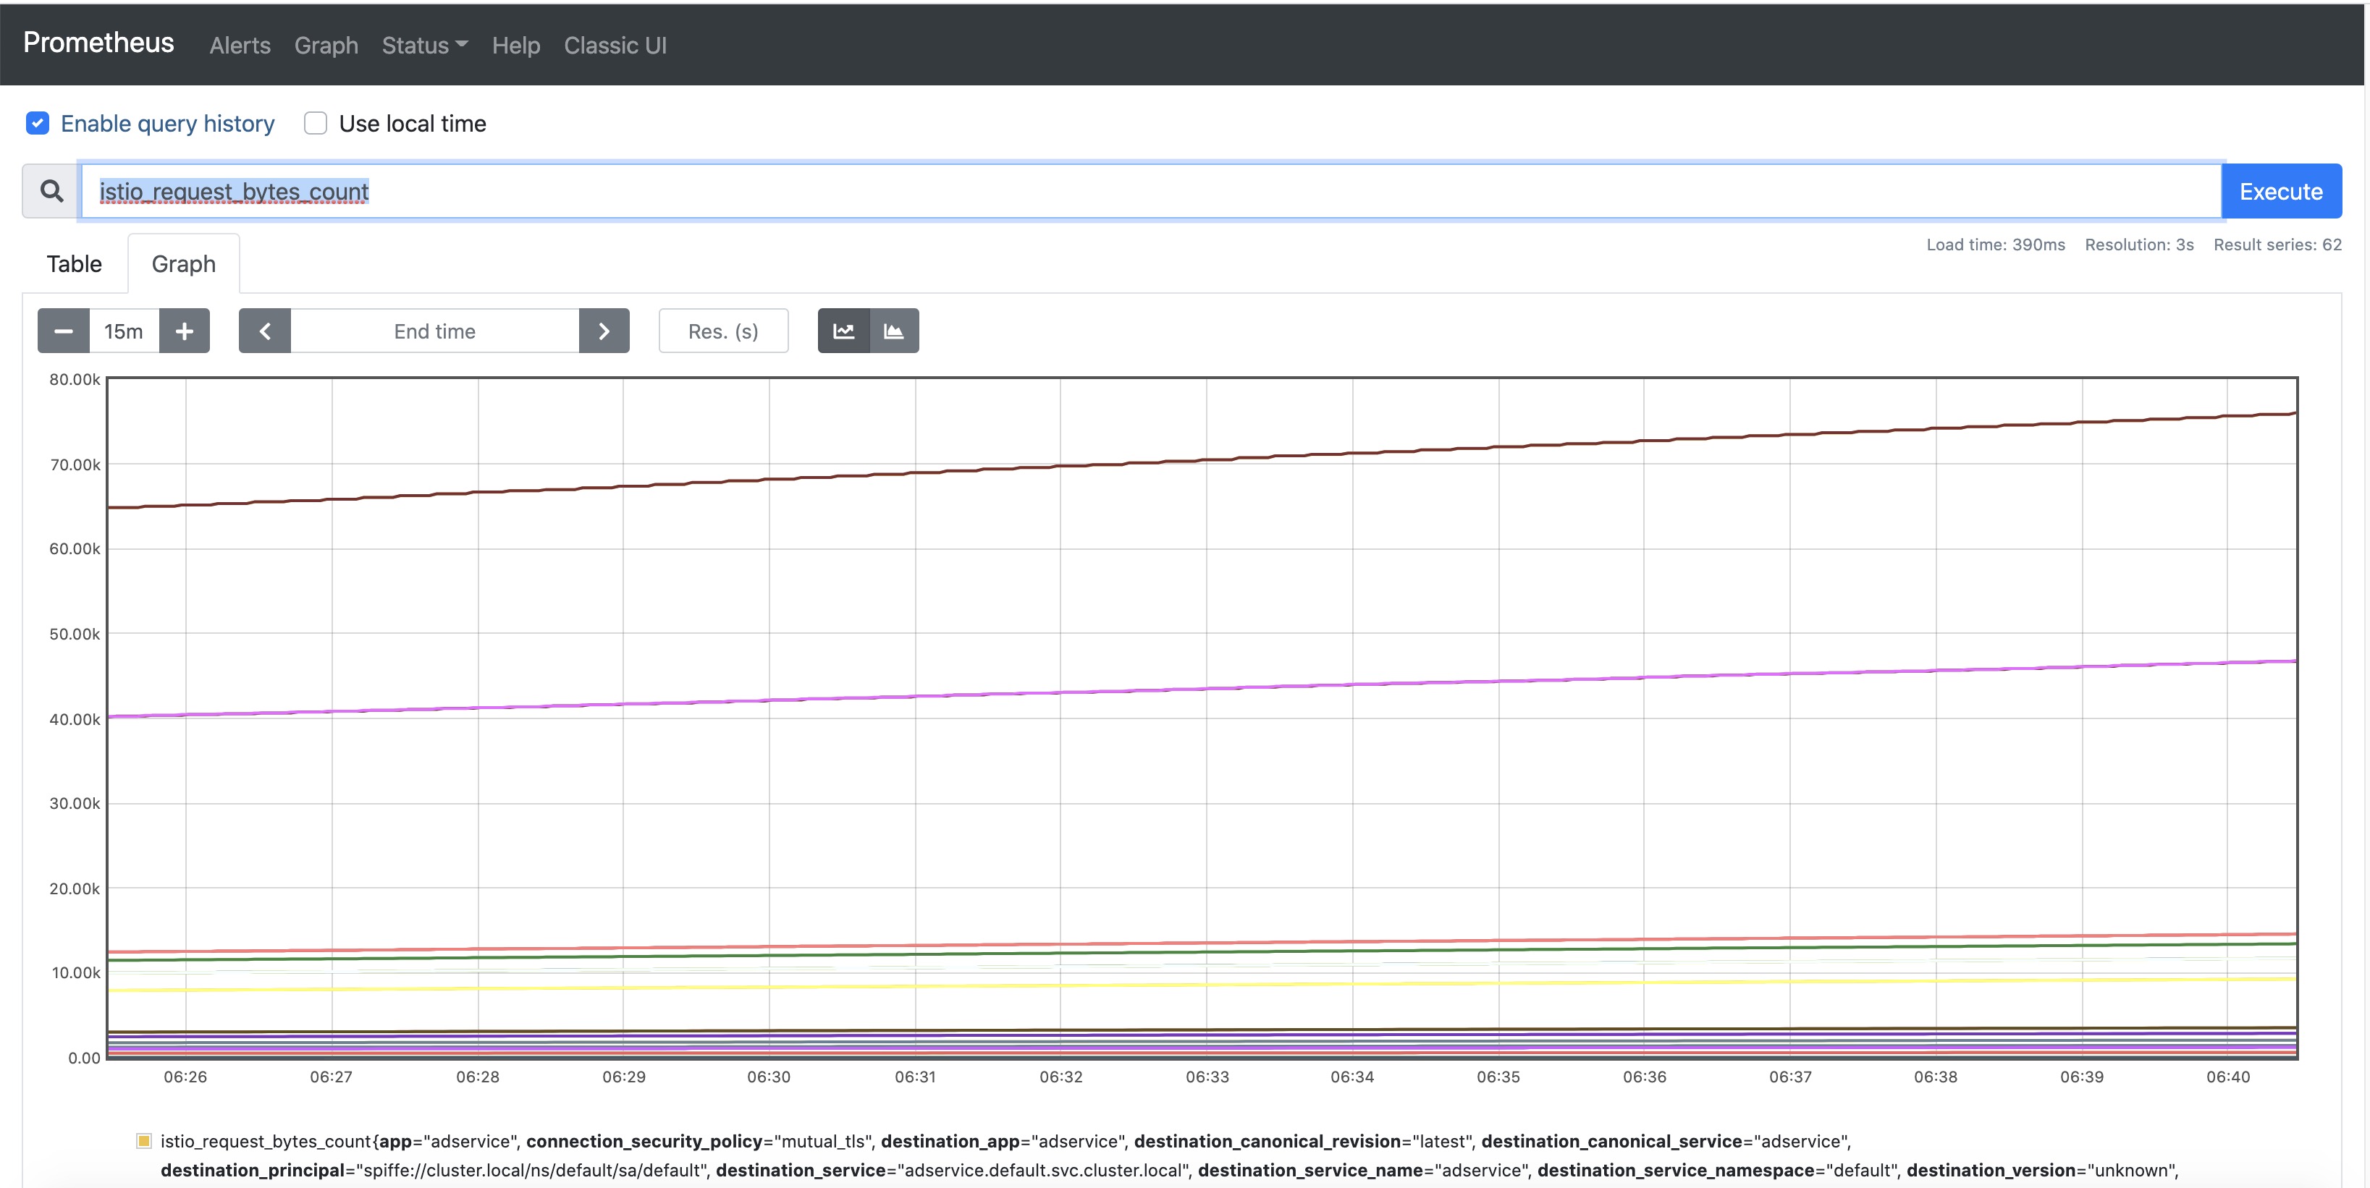Screen dimensions: 2370x1188
Task: Go to Classic UI
Action: pos(615,45)
